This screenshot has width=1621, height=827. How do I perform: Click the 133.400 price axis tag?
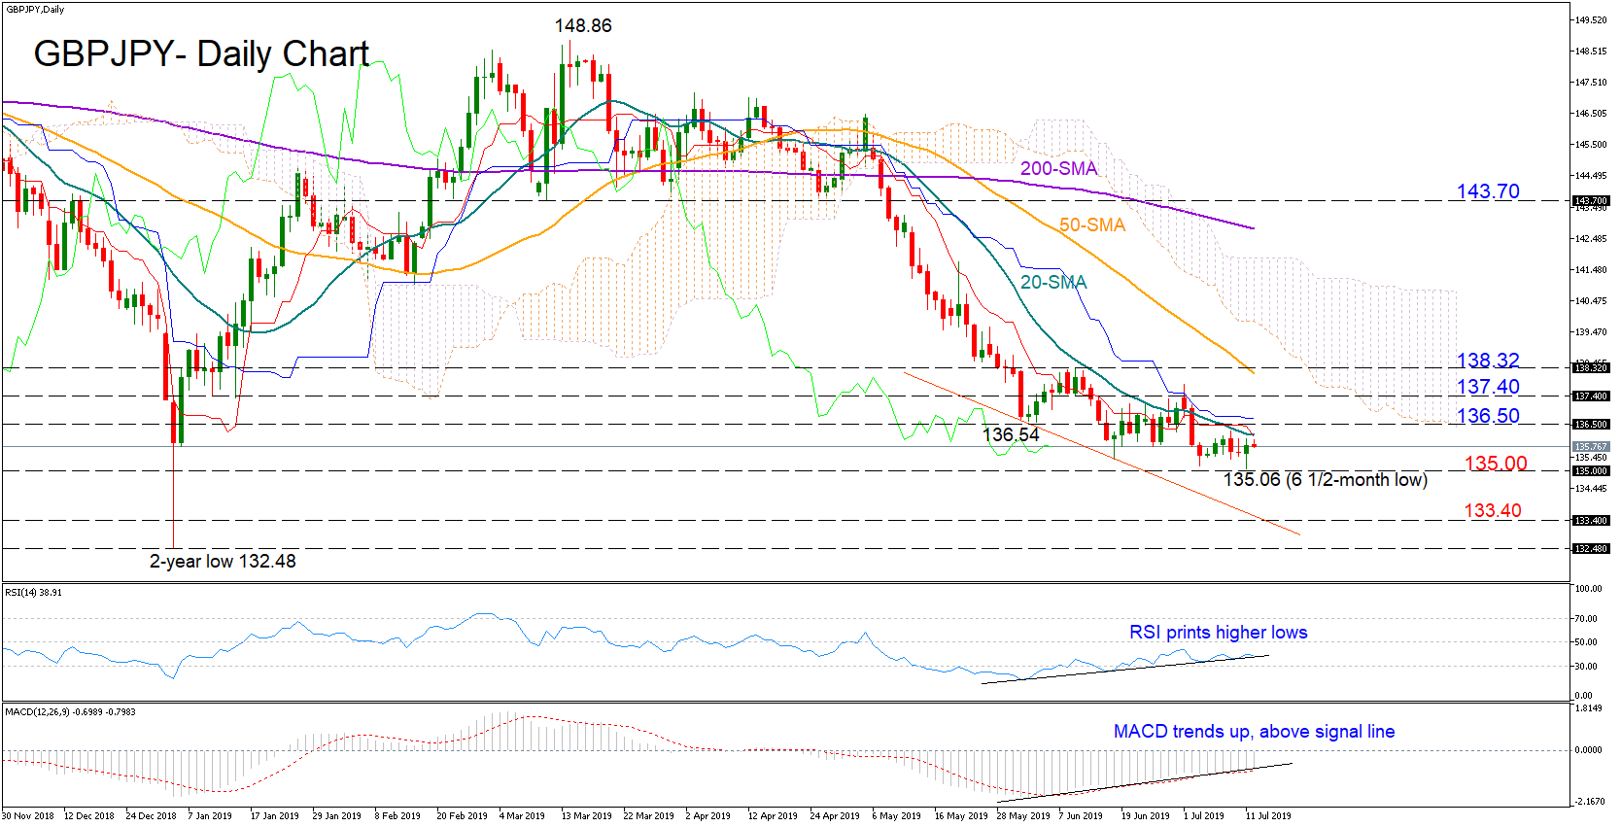click(x=1591, y=521)
